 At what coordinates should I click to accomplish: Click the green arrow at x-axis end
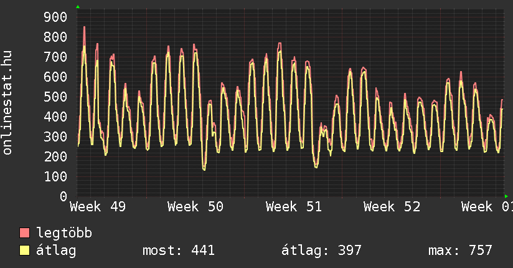pyautogui.click(x=506, y=196)
